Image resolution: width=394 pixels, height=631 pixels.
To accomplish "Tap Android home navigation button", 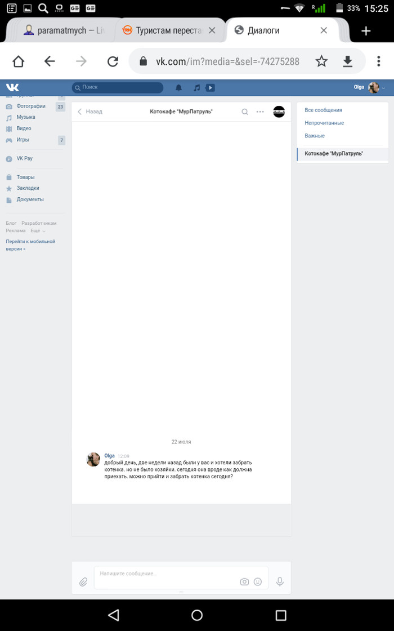I will click(x=196, y=615).
